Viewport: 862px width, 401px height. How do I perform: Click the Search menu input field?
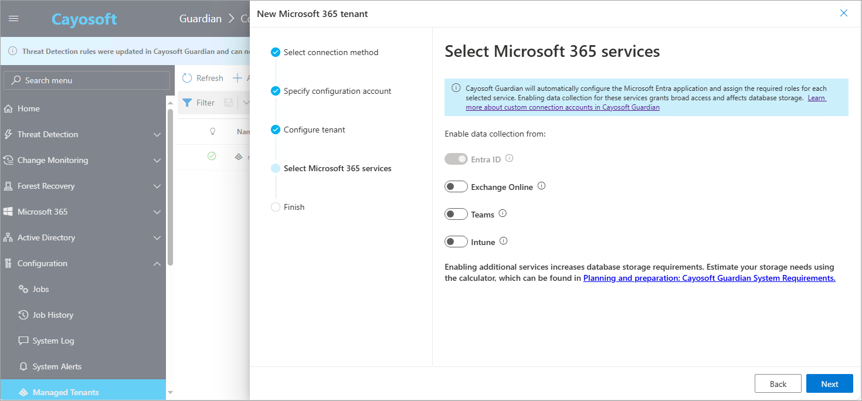(87, 80)
